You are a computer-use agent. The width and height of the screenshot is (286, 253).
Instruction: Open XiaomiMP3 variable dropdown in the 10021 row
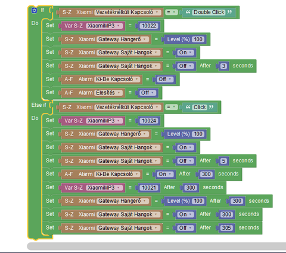[104, 188]
